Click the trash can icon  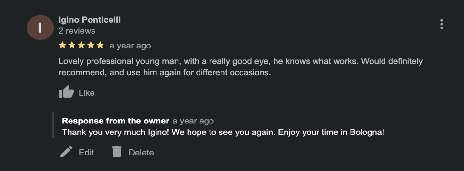pos(116,152)
